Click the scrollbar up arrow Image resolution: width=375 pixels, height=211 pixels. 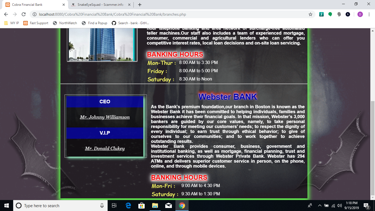coord(373,30)
